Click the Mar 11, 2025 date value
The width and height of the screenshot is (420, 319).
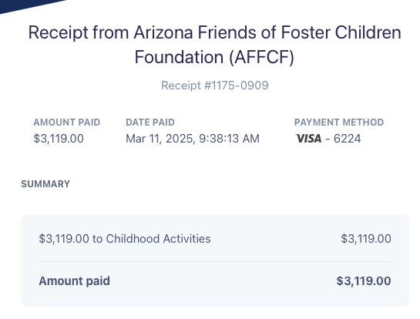(160, 139)
